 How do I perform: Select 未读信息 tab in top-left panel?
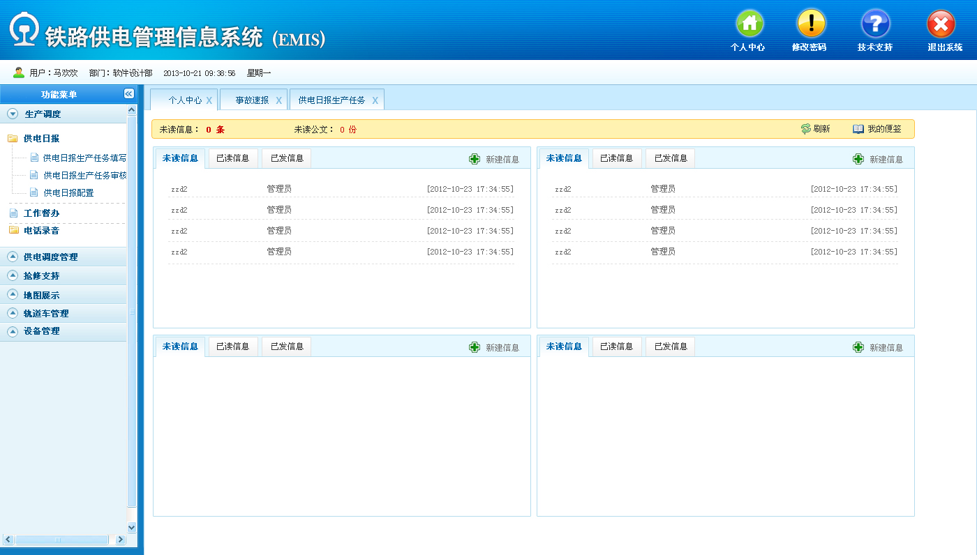coord(180,158)
